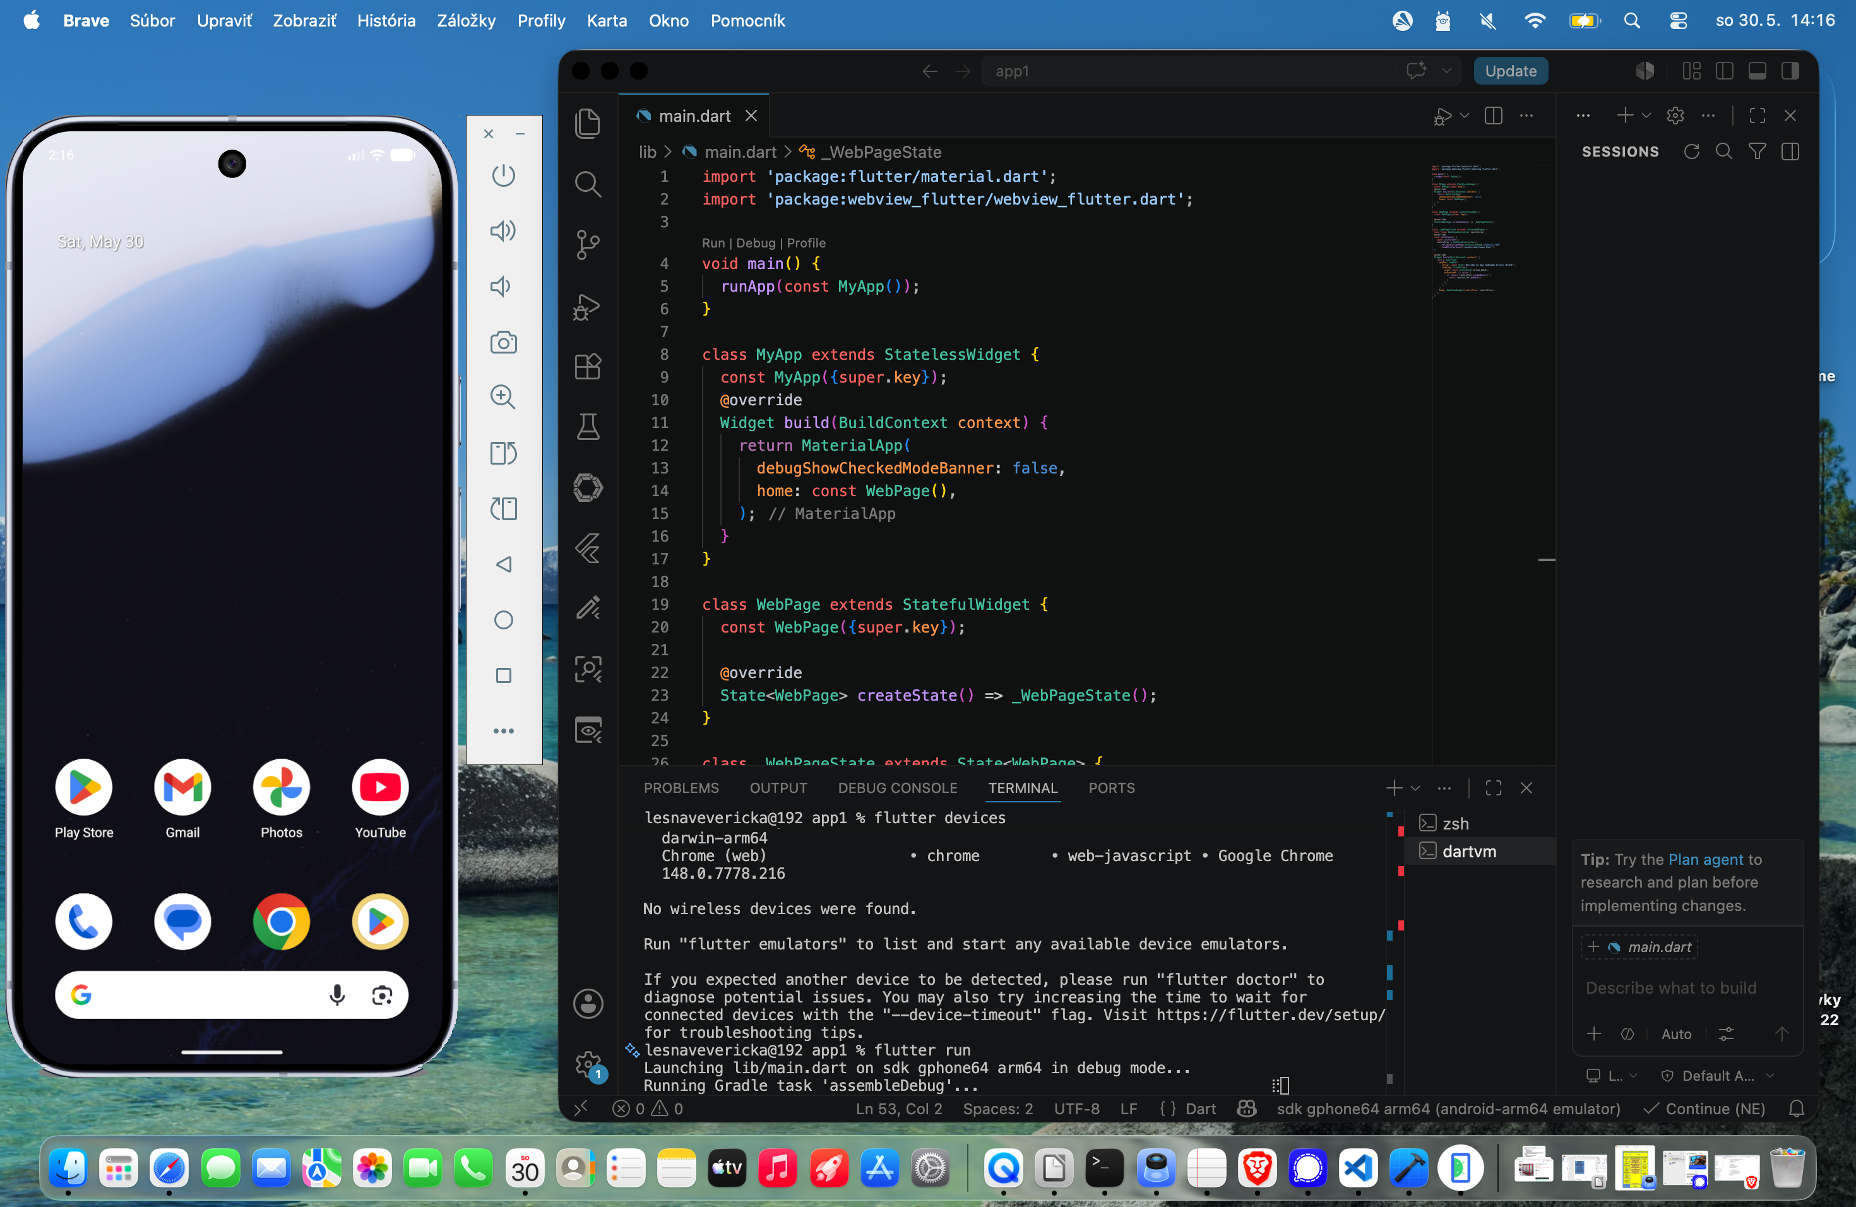Open the Photos app on the emulator
This screenshot has width=1856, height=1207.
tap(282, 787)
